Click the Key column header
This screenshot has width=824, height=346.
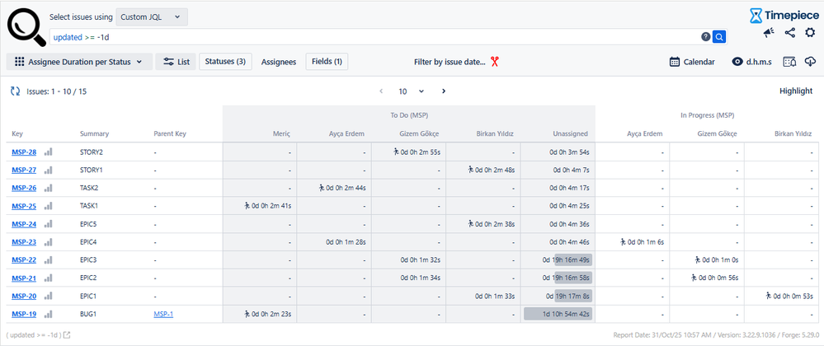point(17,134)
